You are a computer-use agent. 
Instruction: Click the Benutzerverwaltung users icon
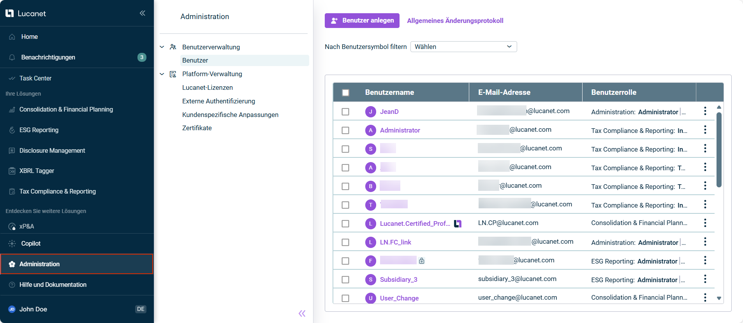[x=173, y=47]
